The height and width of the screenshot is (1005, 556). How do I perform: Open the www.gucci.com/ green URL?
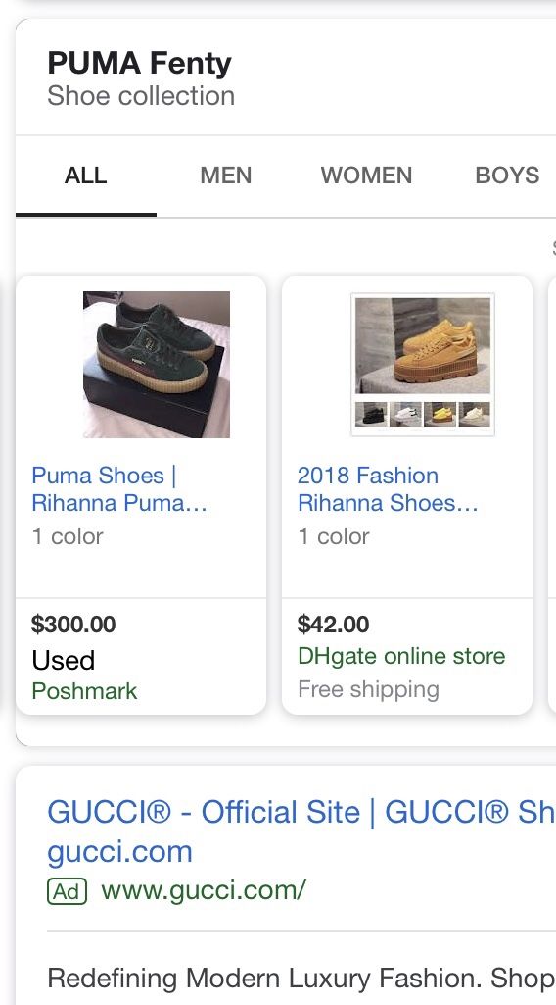click(x=204, y=890)
